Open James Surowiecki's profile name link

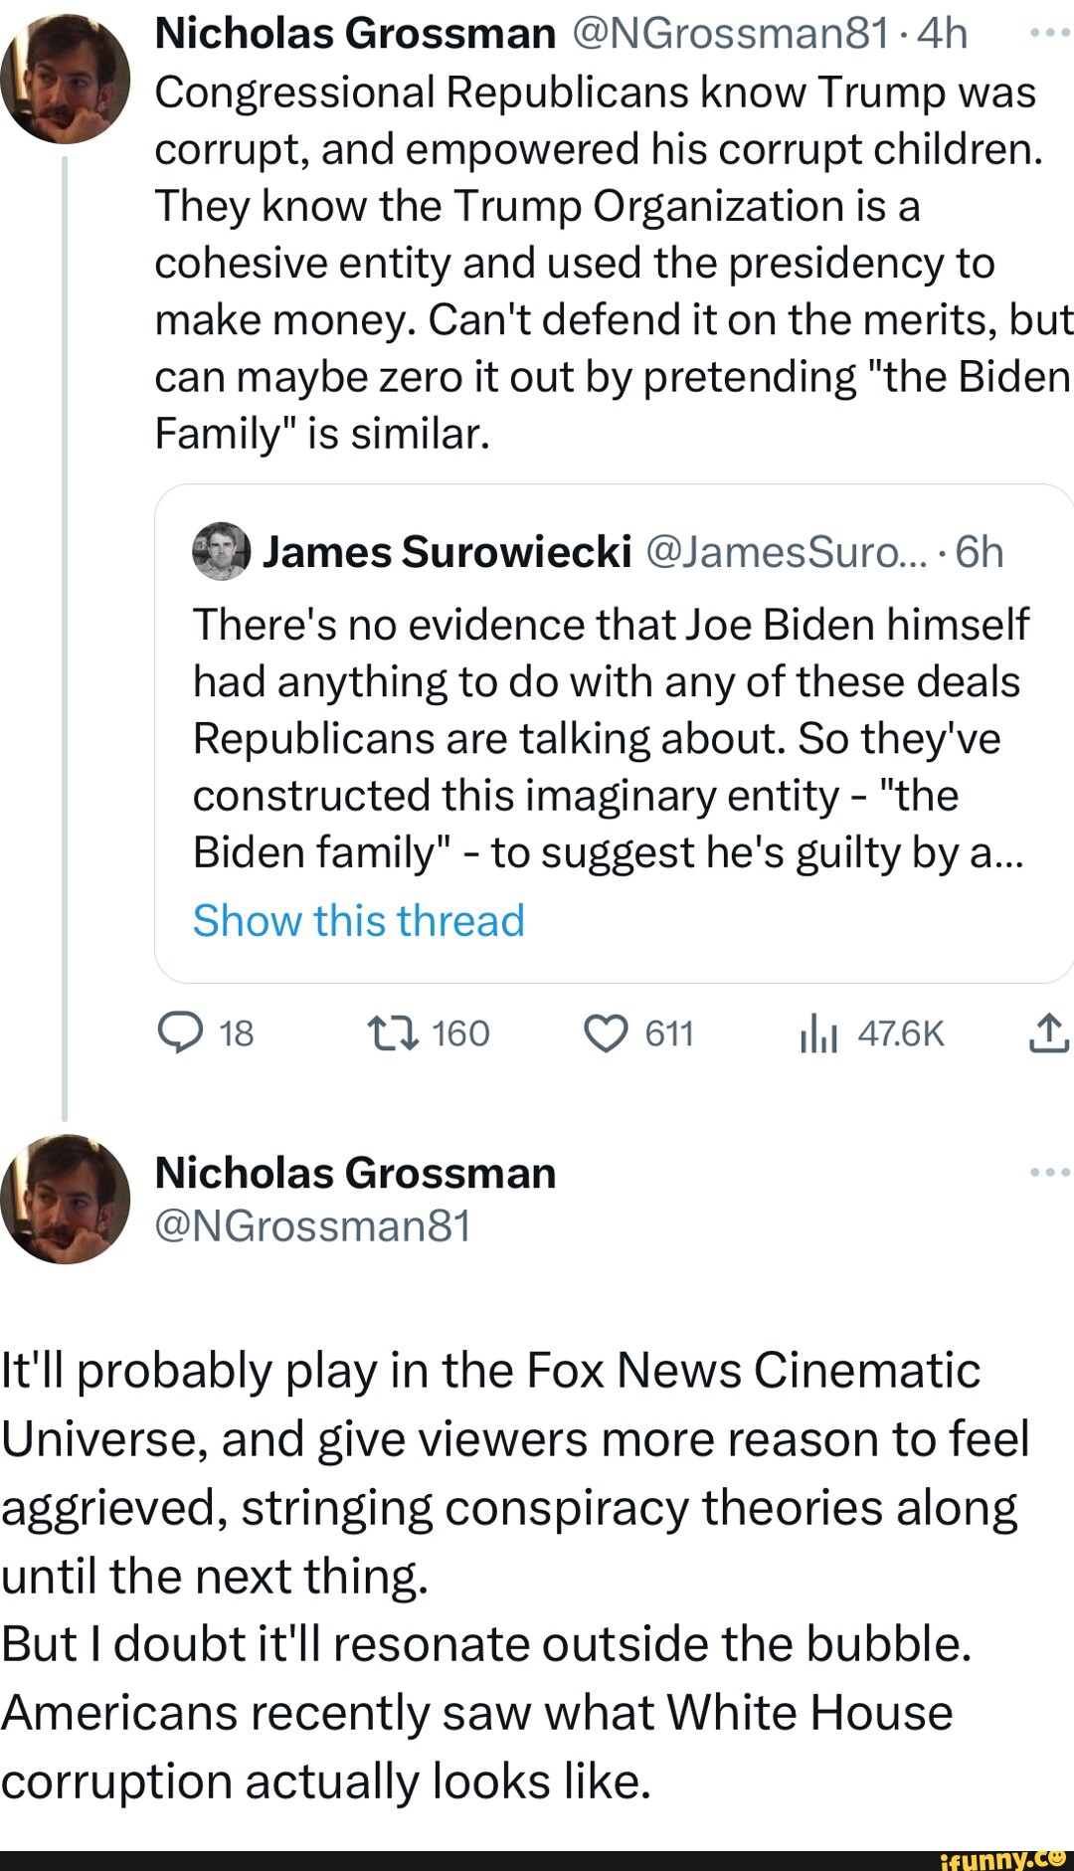(x=447, y=552)
